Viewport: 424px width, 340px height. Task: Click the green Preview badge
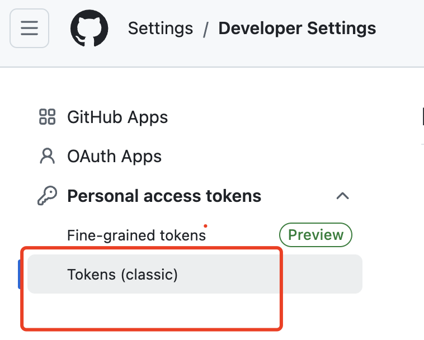[315, 235]
